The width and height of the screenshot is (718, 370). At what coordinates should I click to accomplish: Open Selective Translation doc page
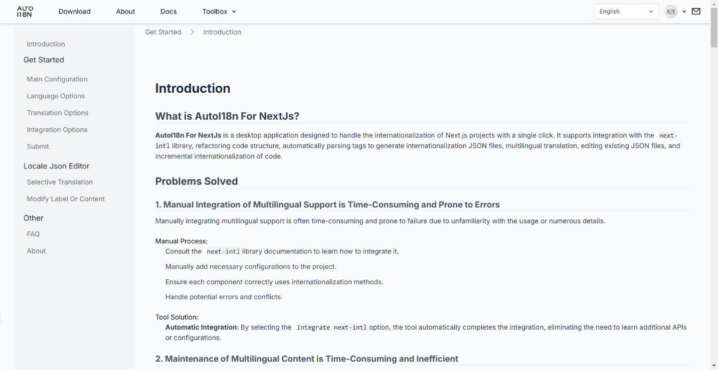coord(60,182)
